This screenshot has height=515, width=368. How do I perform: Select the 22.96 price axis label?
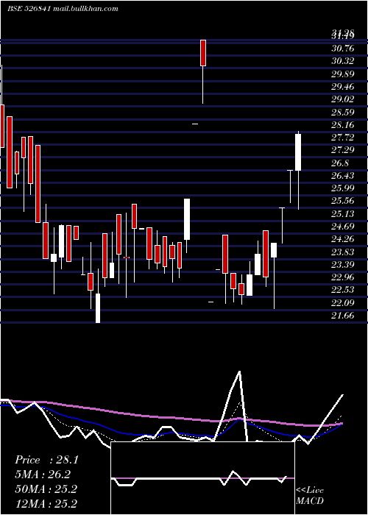[x=343, y=277]
